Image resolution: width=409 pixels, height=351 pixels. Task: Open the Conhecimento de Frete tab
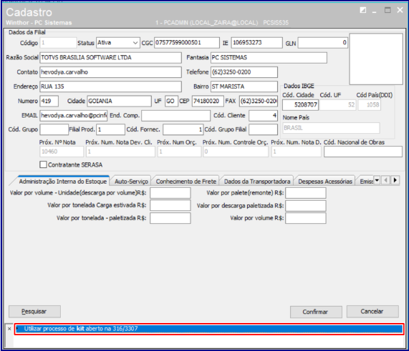(x=186, y=181)
